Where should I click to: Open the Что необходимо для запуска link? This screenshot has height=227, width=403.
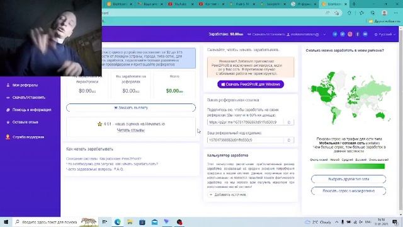(112, 164)
